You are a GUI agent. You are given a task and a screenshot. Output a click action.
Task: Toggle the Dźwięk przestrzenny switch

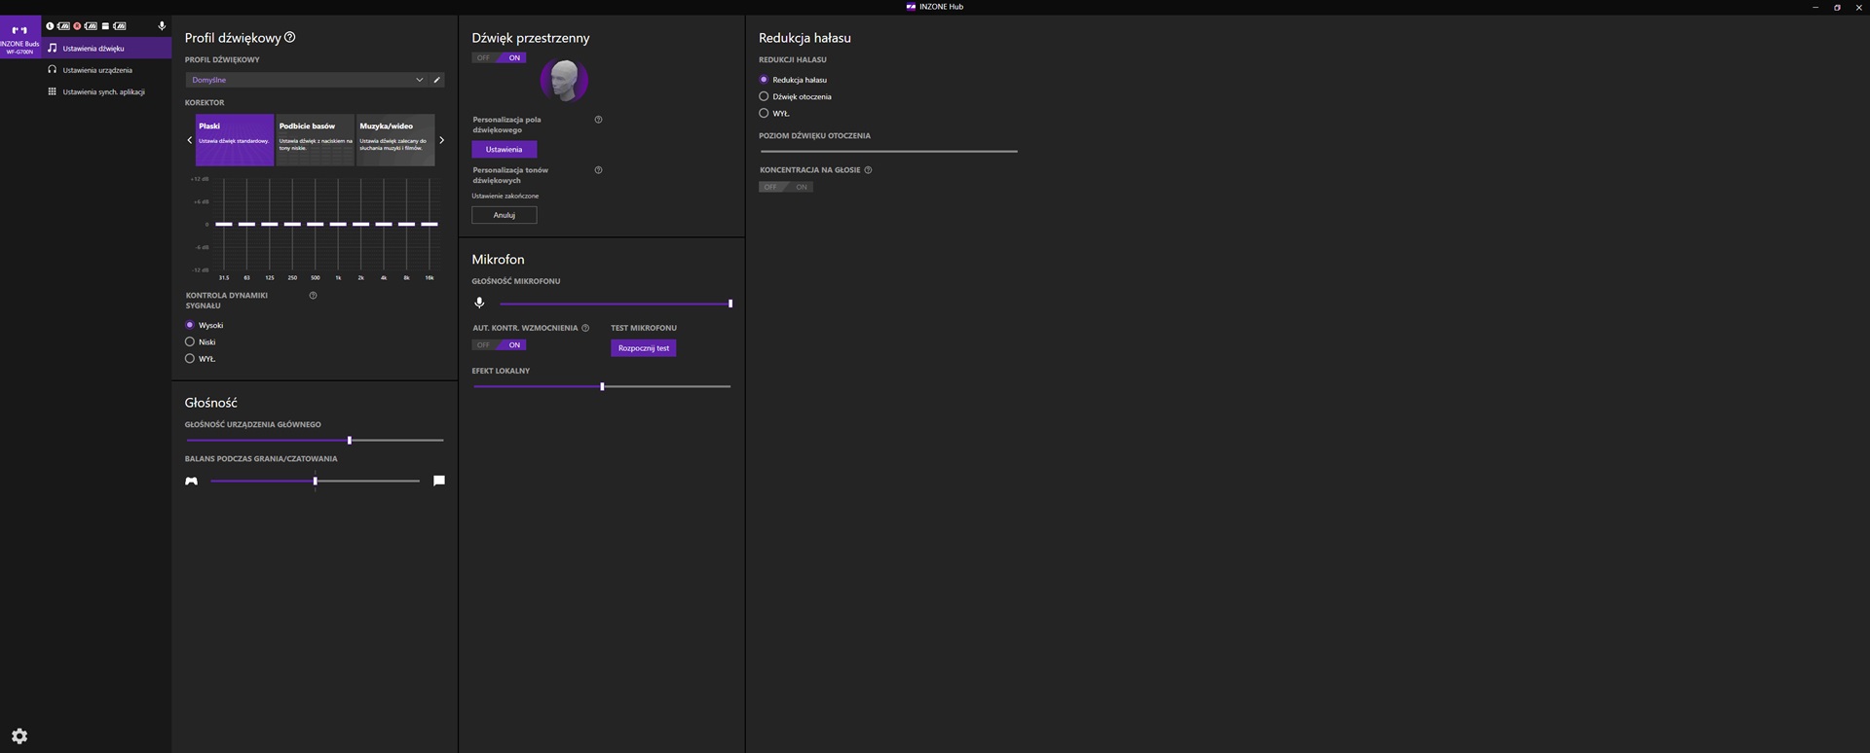click(499, 58)
